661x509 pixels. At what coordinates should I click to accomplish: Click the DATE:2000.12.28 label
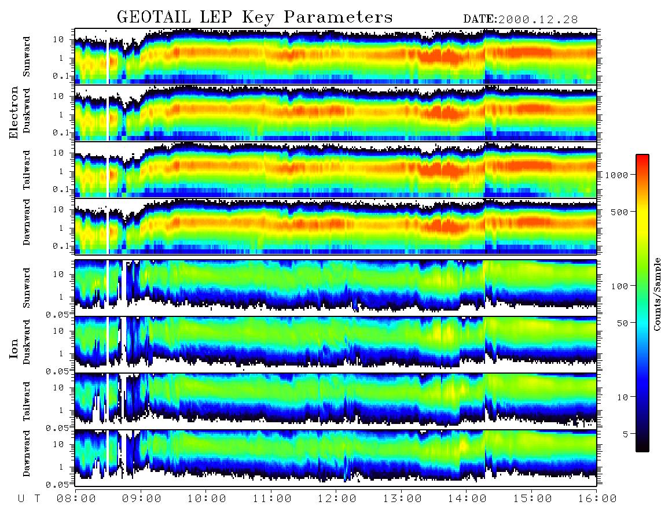520,20
